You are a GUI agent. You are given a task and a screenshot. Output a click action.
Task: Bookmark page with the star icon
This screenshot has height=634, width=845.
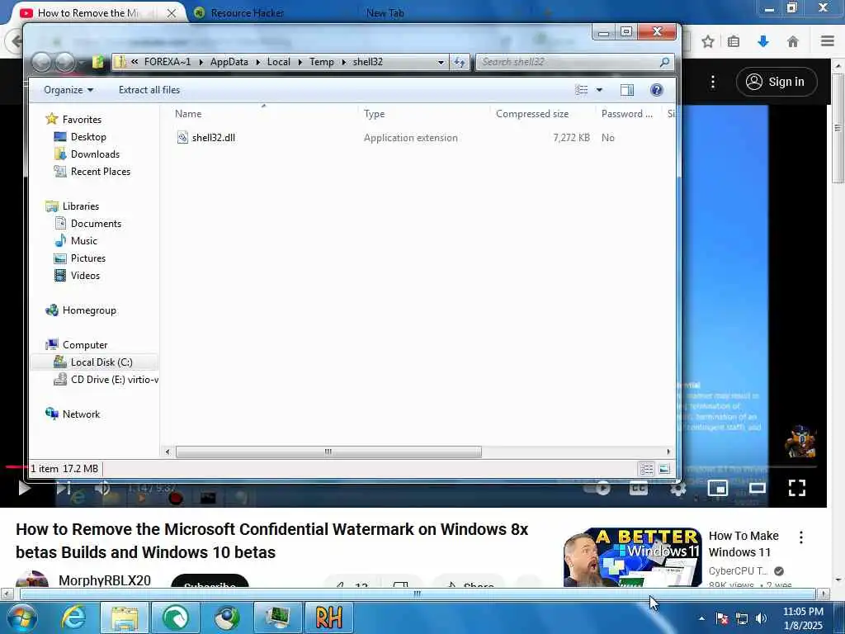click(707, 41)
